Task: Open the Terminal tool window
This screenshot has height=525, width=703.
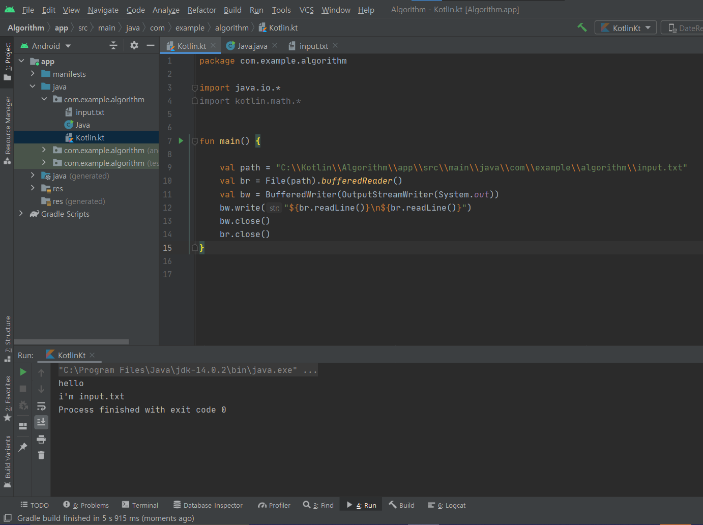Action: tap(140, 505)
